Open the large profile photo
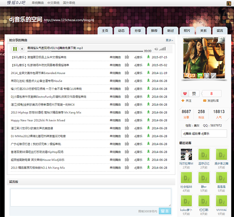The width and height of the screenshot is (234, 217). click(204, 58)
